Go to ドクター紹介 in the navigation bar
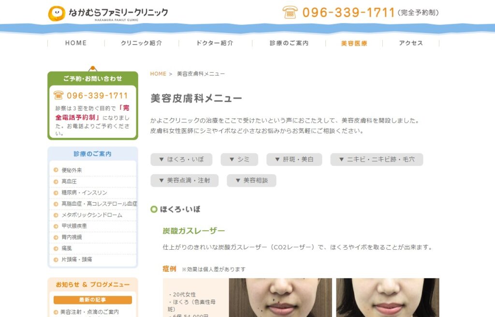Image resolution: width=495 pixels, height=317 pixels. (215, 43)
